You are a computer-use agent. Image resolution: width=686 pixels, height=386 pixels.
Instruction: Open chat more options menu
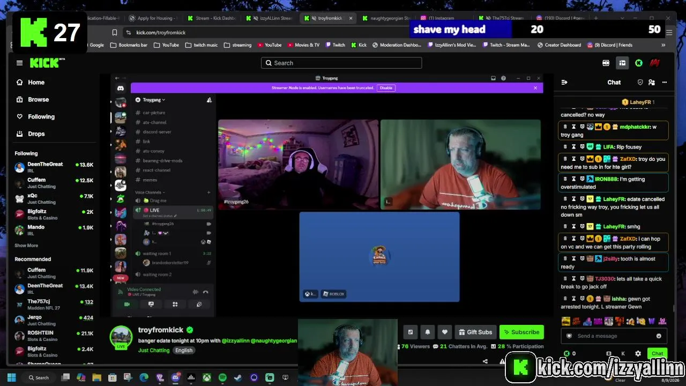(x=665, y=82)
